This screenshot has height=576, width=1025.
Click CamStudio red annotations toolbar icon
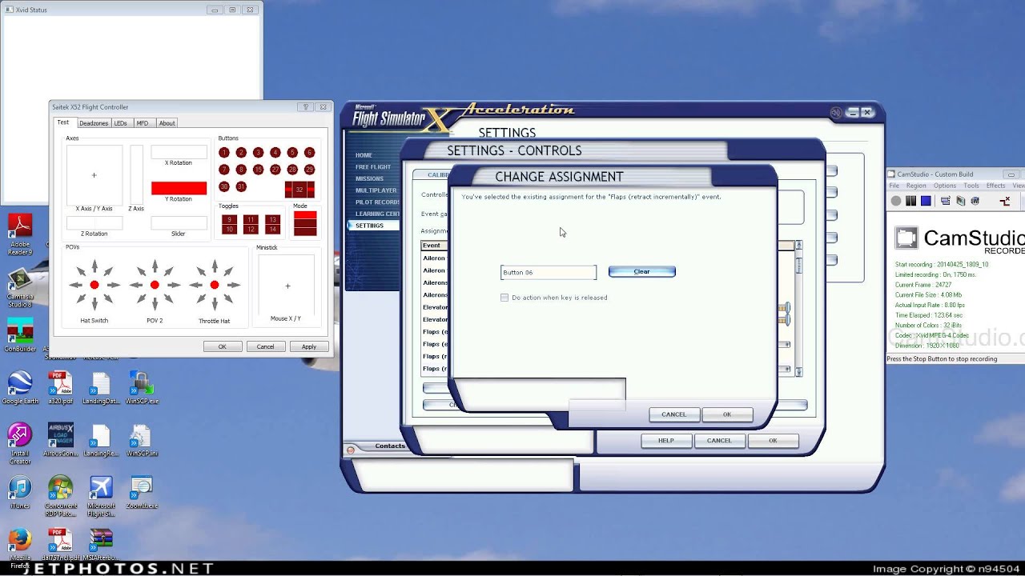click(1006, 201)
